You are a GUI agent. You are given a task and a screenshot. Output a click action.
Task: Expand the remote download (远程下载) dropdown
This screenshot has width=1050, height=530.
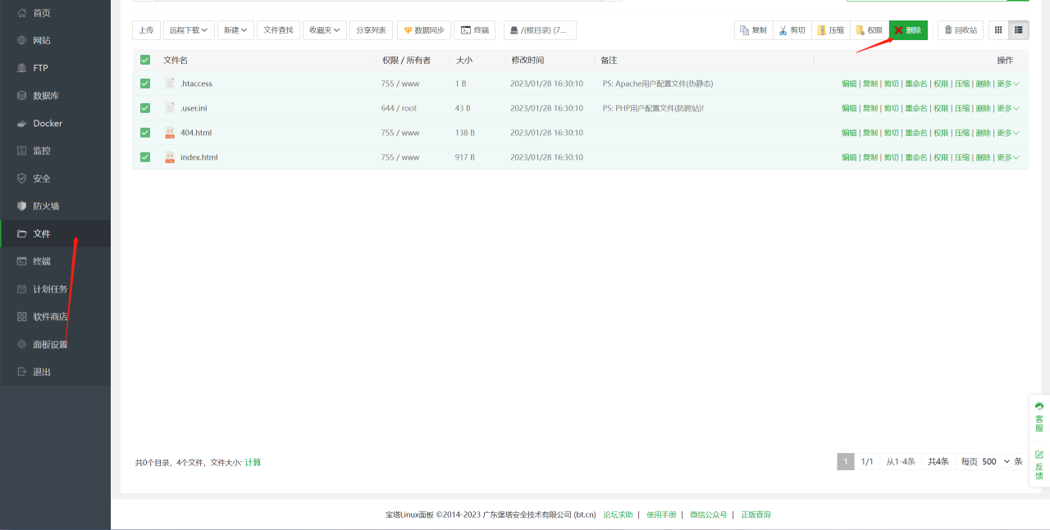[189, 30]
